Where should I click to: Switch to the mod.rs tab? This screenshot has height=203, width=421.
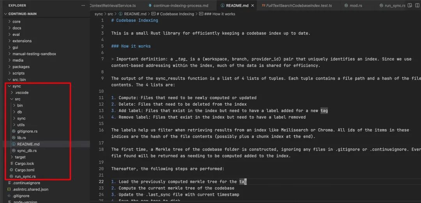[x=356, y=5]
